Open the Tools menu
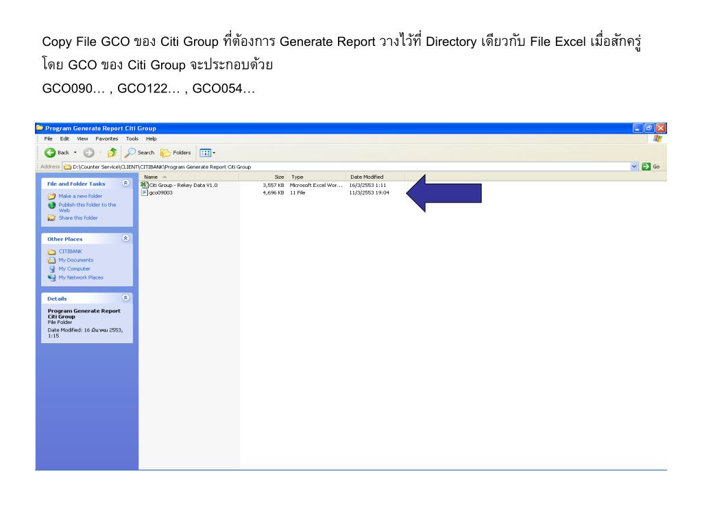Image resolution: width=702 pixels, height=526 pixels. tap(132, 139)
